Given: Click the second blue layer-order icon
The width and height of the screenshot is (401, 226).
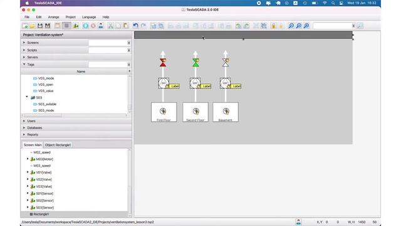Looking at the screenshot, I should pyautogui.click(x=161, y=26).
